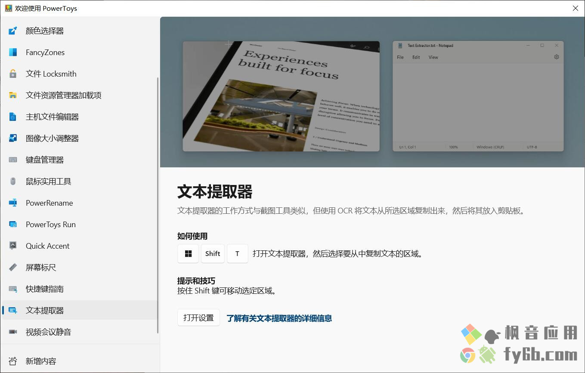Screen dimensions: 585x373
Task: Click the 如何使用 heading
Action: tap(192, 236)
